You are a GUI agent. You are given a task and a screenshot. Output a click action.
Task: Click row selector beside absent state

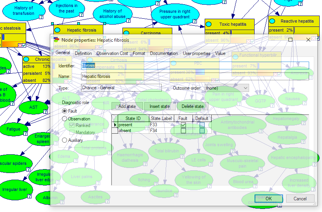[115, 131]
